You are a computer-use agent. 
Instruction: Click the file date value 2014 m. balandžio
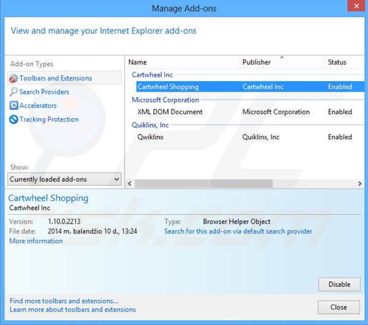point(92,232)
